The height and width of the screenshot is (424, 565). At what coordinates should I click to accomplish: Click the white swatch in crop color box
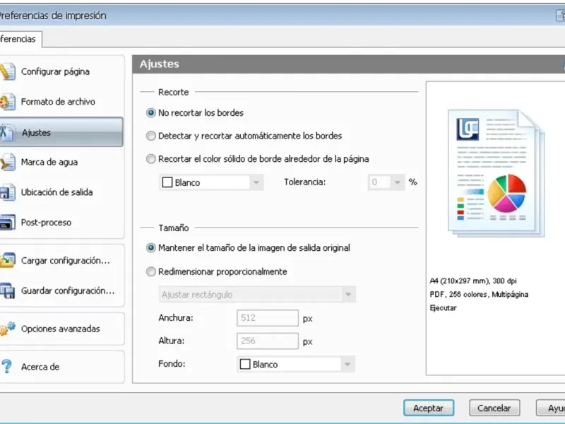[167, 182]
